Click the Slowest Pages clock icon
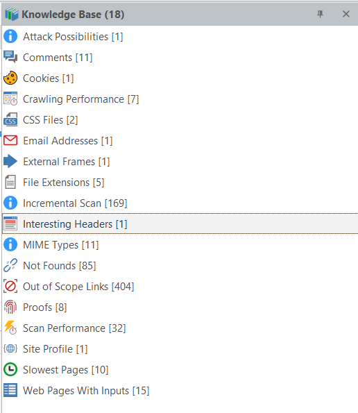358x413 pixels. [x=10, y=369]
